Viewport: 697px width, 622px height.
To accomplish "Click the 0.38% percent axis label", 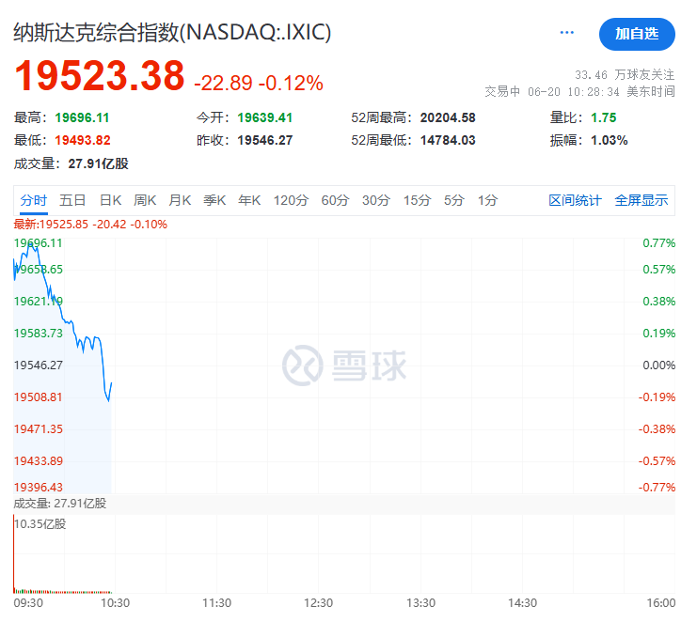I will click(x=658, y=301).
